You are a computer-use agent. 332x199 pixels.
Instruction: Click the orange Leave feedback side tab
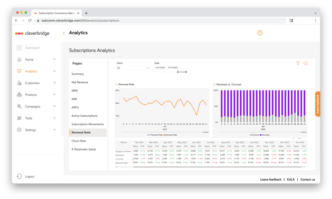(x=318, y=104)
